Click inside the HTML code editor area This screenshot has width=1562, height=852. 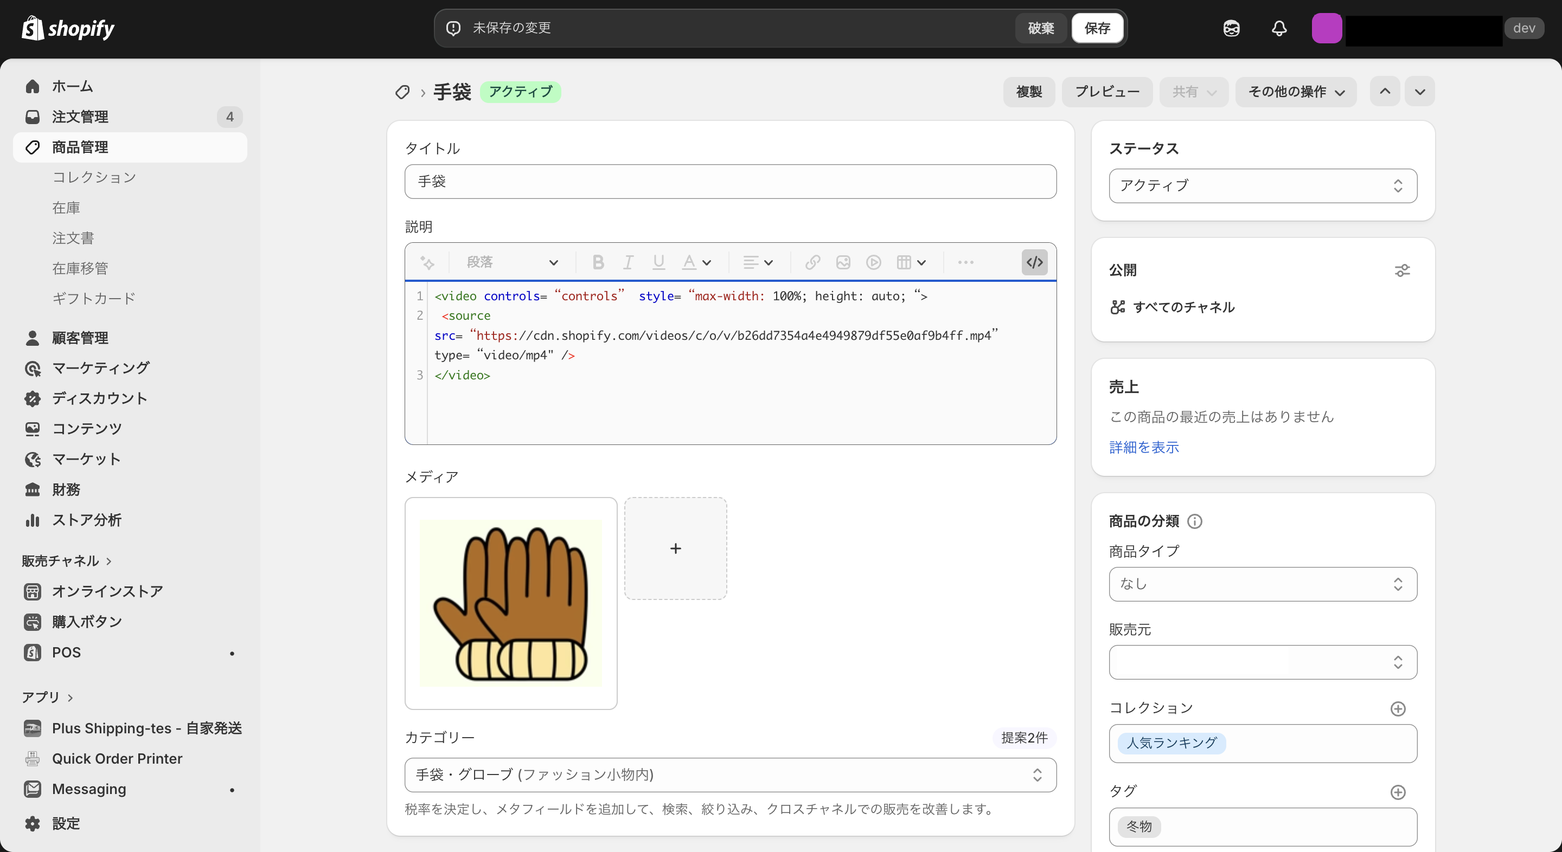(x=730, y=364)
